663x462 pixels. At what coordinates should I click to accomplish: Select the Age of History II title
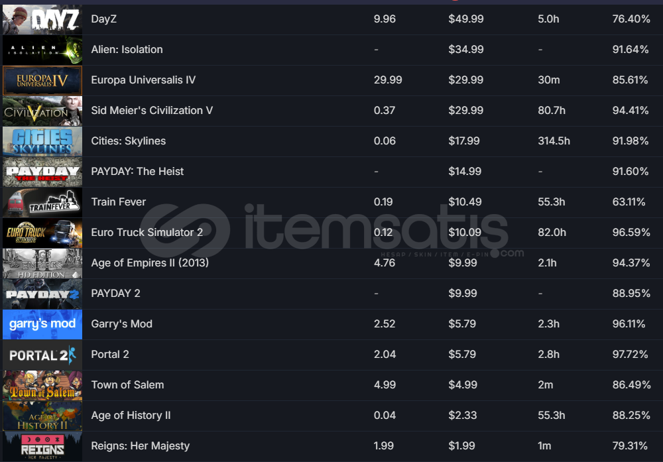coord(131,415)
